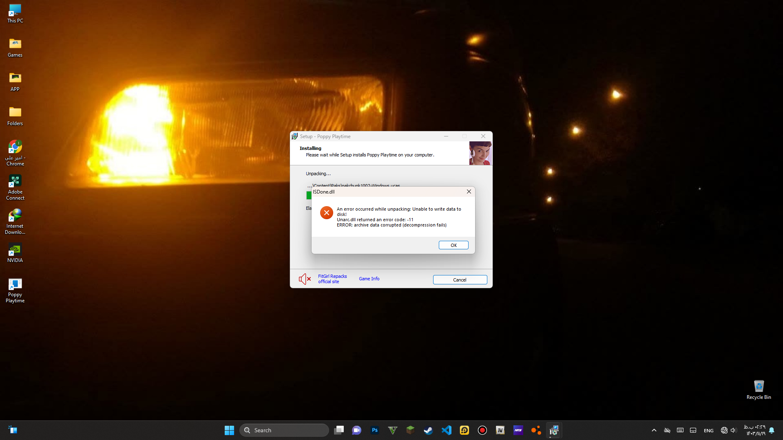Click the red record button taskbar icon
The height and width of the screenshot is (440, 783).
coord(482,430)
